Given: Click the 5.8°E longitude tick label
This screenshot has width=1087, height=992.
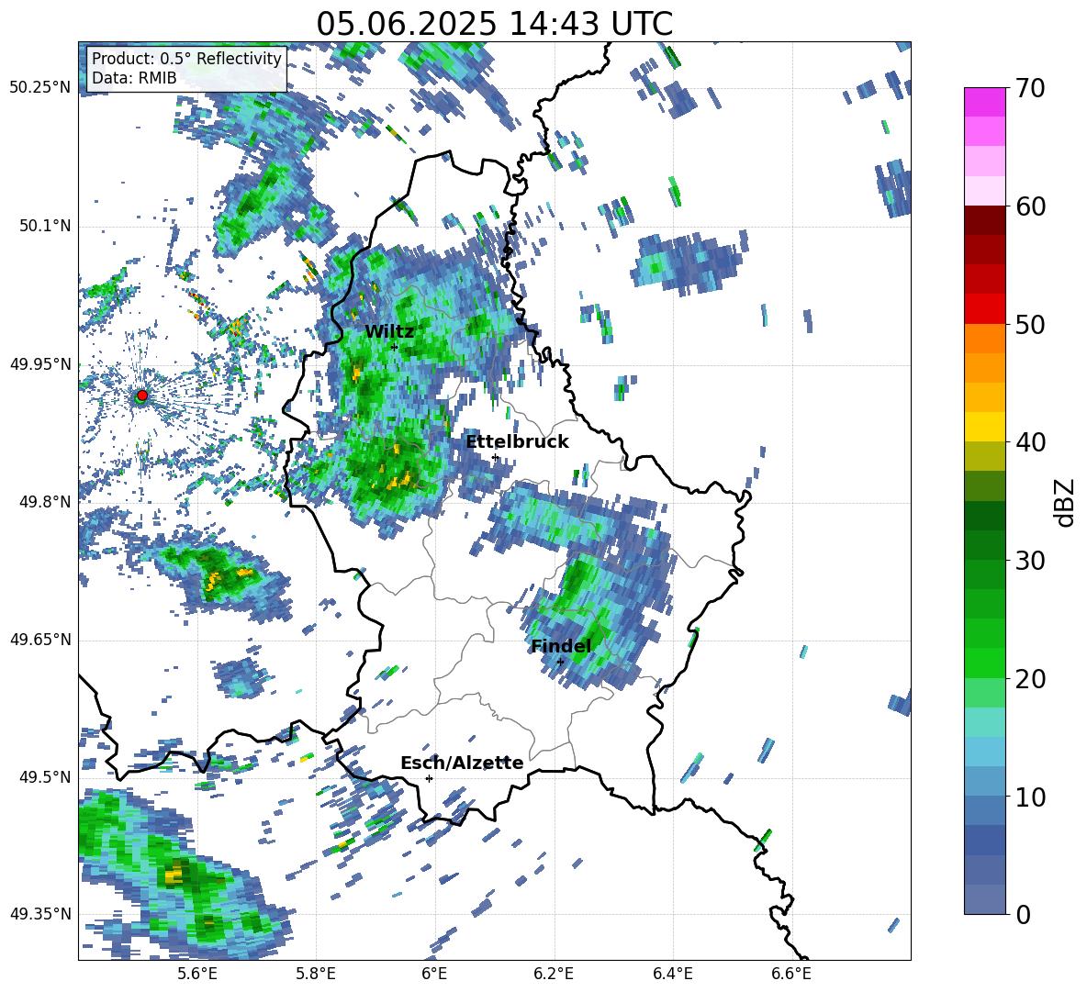Looking at the screenshot, I should [316, 974].
